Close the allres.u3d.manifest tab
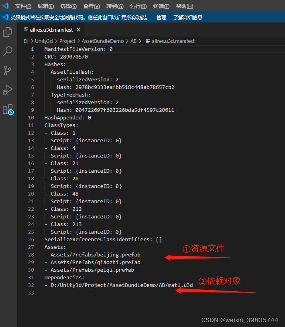 79,30
